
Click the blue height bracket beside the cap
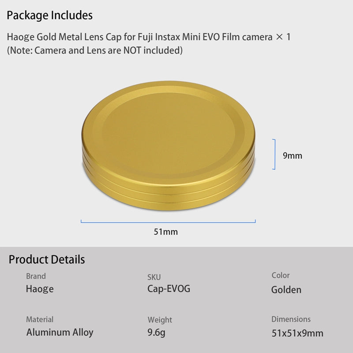(274, 154)
